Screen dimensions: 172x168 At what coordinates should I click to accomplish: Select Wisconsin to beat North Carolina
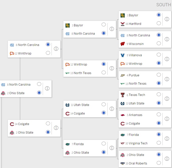159,43
